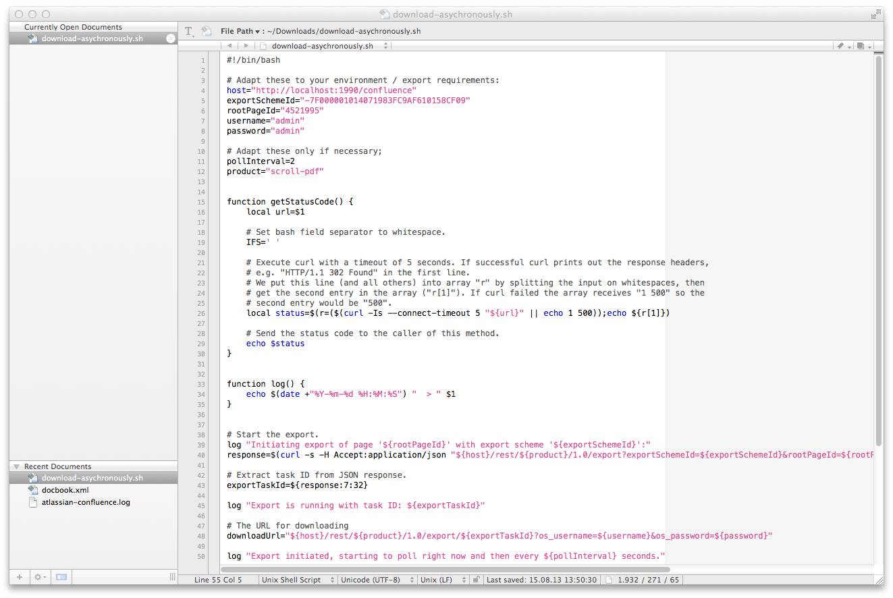Click the document icon beside File Path
The image size is (893, 598).
tap(207, 31)
